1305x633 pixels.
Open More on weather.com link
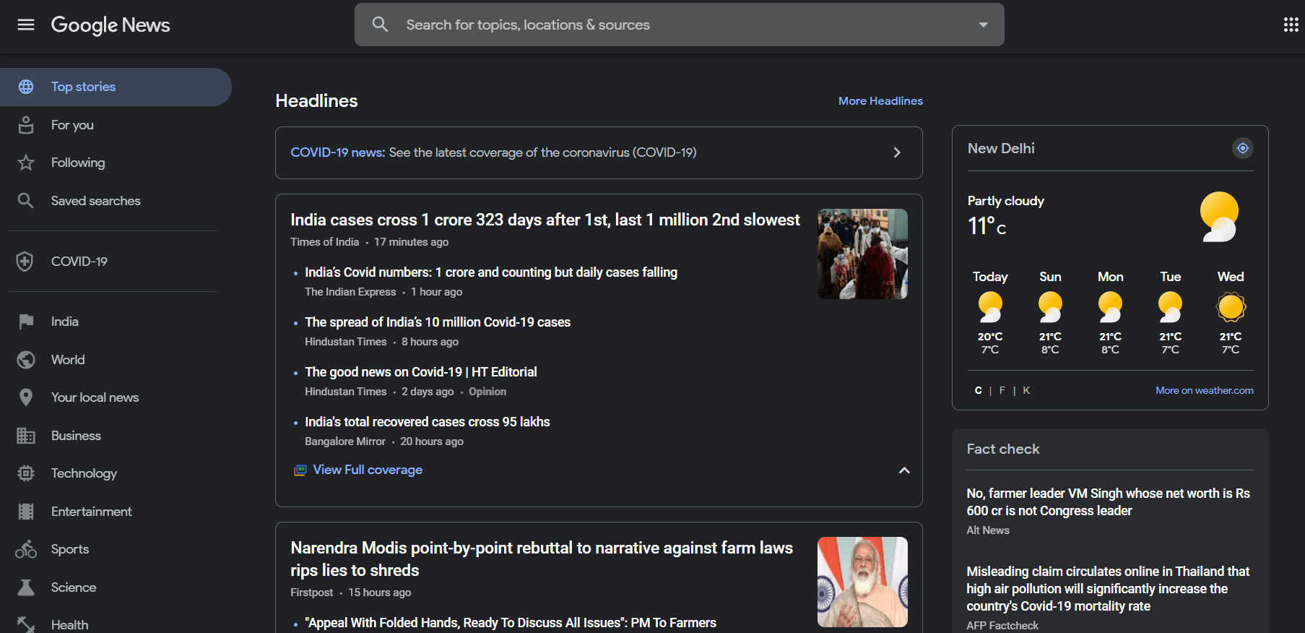coord(1205,390)
